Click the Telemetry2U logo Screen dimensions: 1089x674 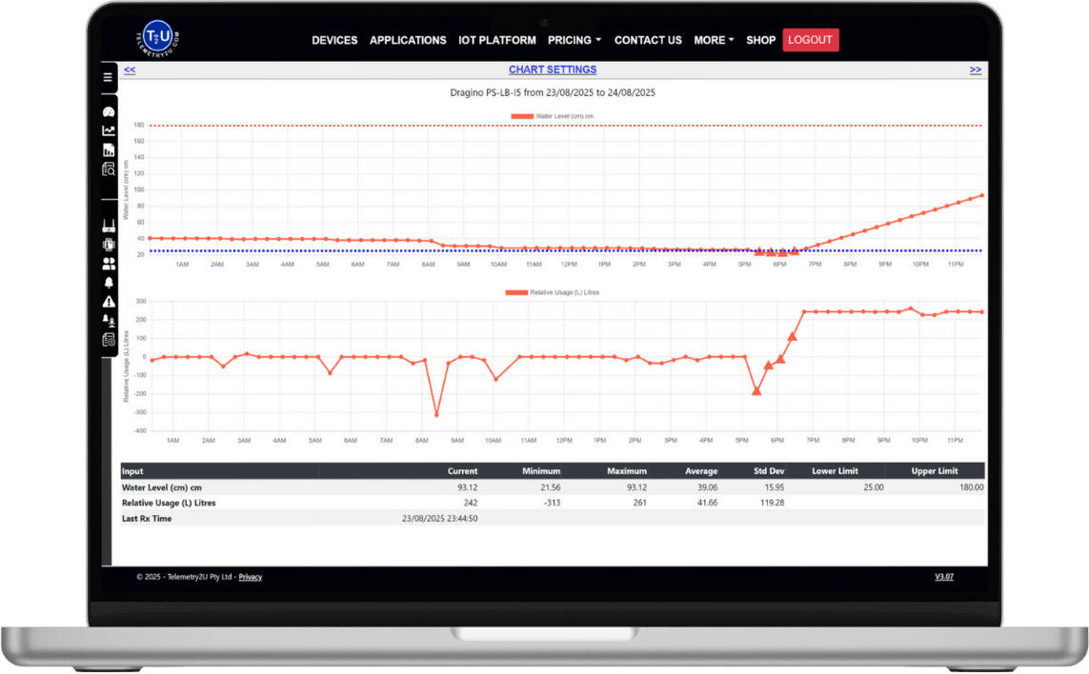[x=157, y=38]
